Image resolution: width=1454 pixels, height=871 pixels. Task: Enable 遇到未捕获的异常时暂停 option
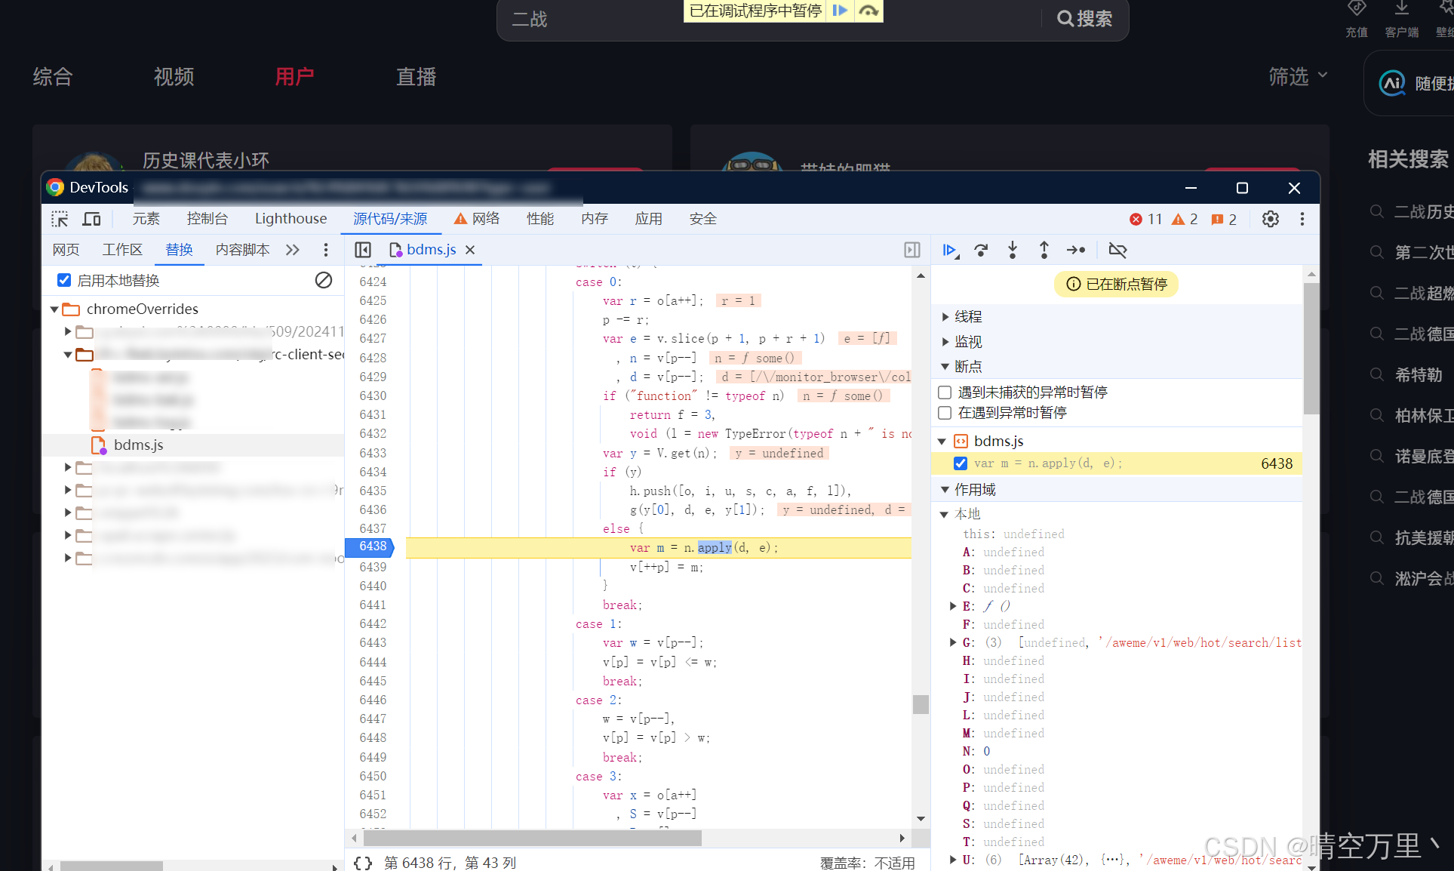click(x=944, y=392)
